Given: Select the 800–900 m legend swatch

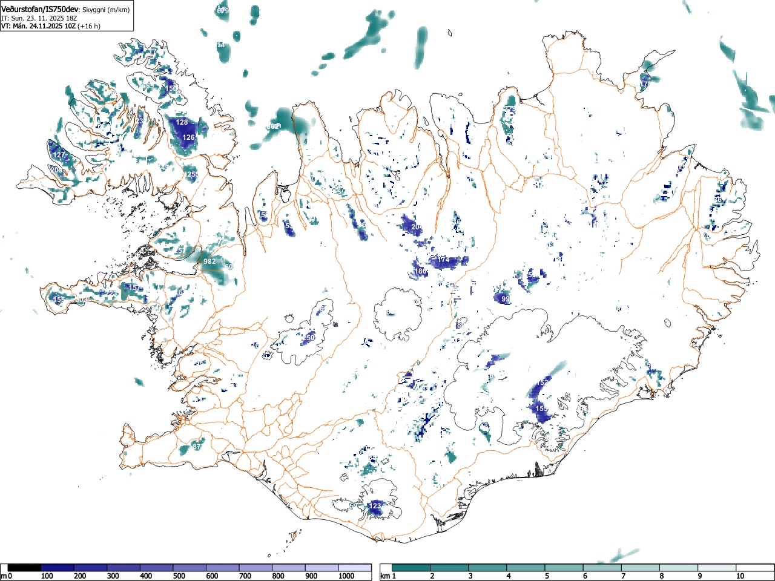Looking at the screenshot, I should pyautogui.click(x=289, y=568).
